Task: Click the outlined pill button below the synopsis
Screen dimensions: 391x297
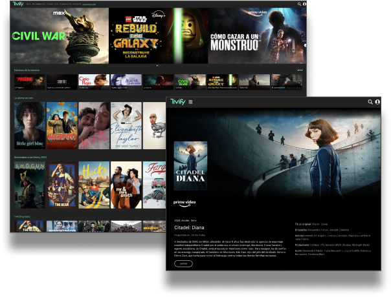Action: (183, 263)
